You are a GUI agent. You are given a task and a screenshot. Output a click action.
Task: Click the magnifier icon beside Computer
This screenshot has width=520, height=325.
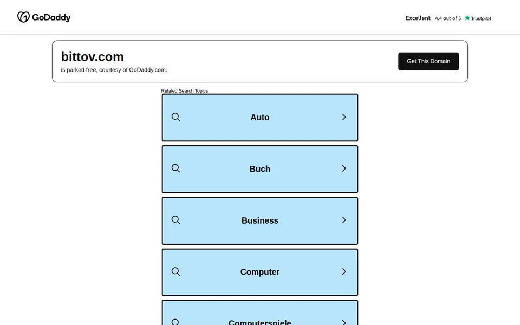(x=175, y=271)
